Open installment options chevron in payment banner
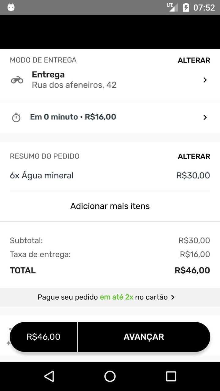 point(173,297)
